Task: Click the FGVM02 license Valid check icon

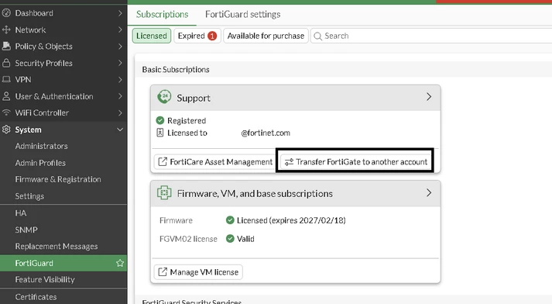Action: pyautogui.click(x=230, y=239)
